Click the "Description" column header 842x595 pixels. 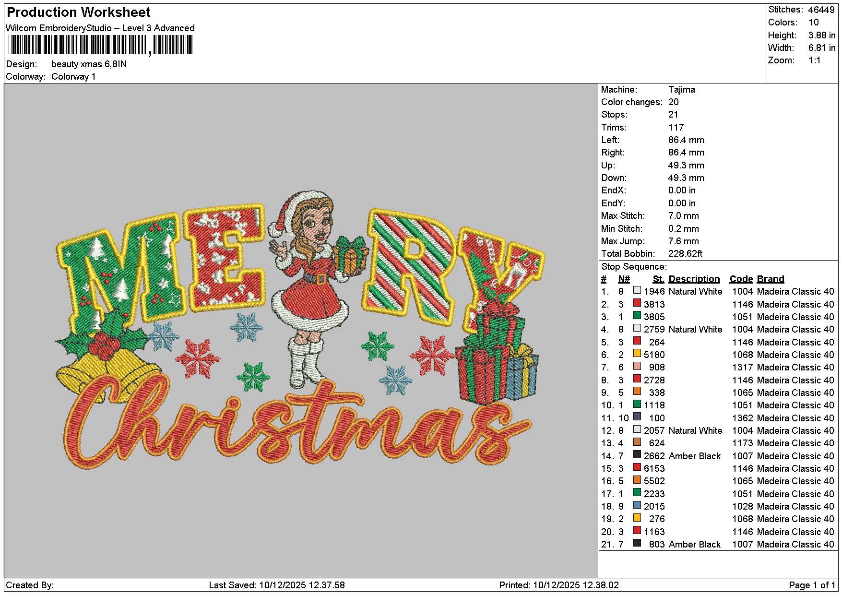694,279
